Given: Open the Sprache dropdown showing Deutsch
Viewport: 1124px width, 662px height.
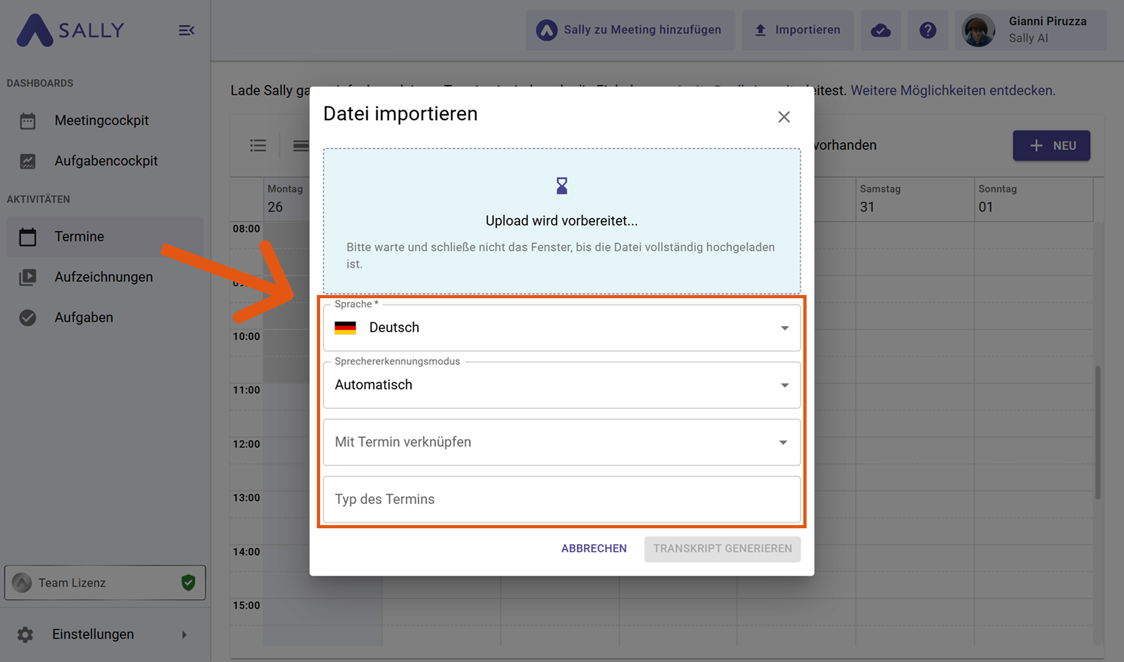Looking at the screenshot, I should [x=561, y=328].
